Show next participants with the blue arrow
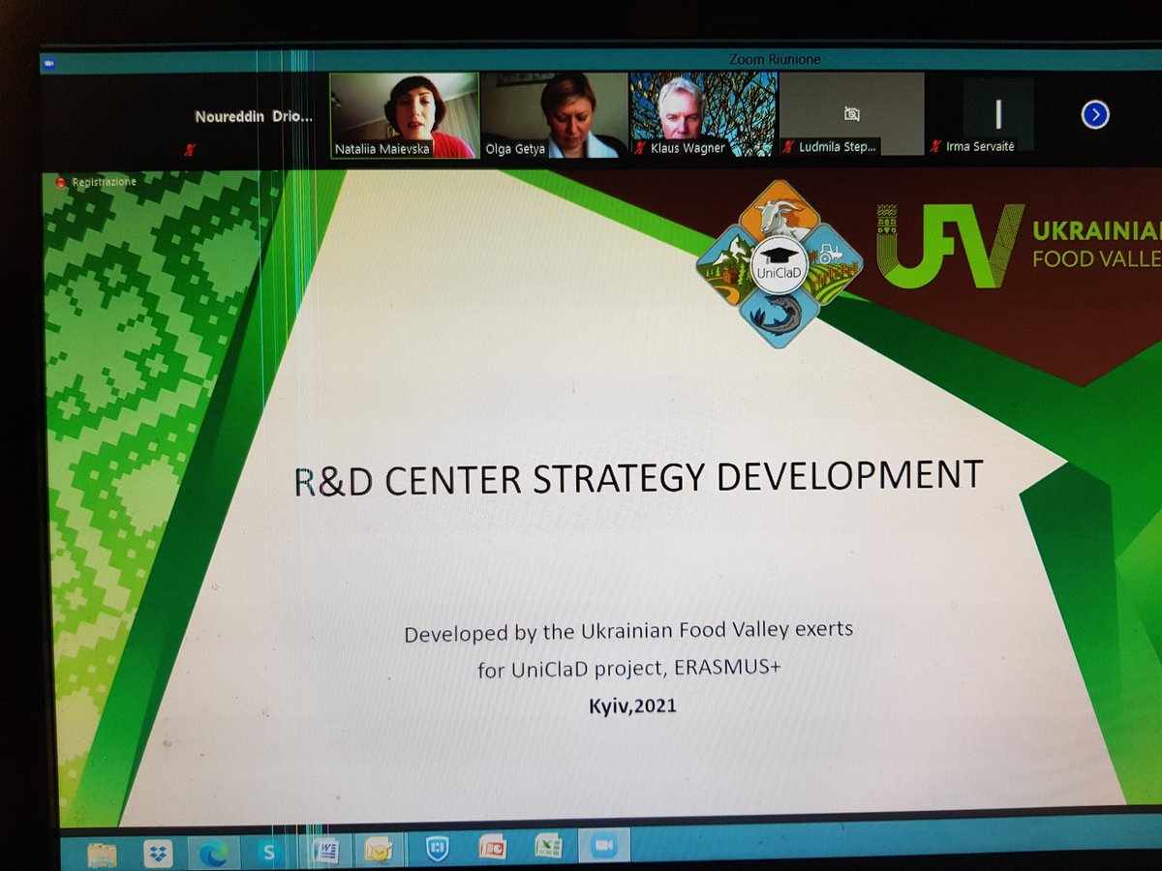The image size is (1162, 871). coord(1094,116)
